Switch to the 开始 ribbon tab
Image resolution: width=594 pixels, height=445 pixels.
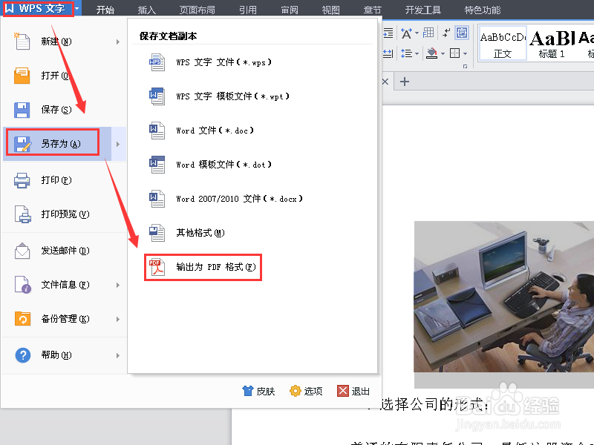point(105,10)
